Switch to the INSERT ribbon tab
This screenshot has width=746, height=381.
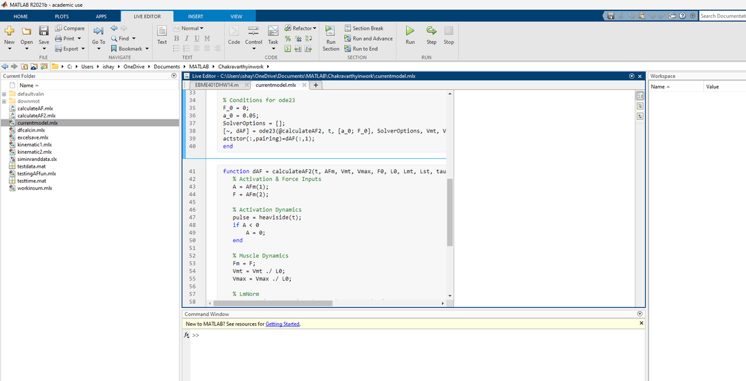195,16
